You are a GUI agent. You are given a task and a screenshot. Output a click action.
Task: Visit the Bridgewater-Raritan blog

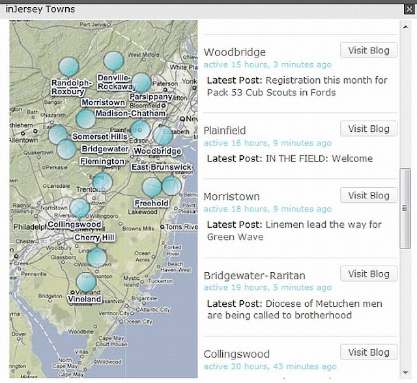[369, 273]
